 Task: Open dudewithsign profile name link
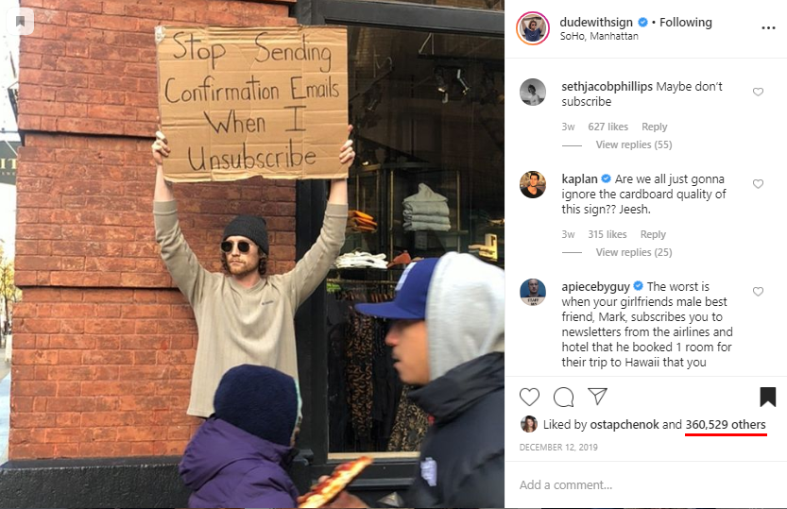pyautogui.click(x=596, y=22)
